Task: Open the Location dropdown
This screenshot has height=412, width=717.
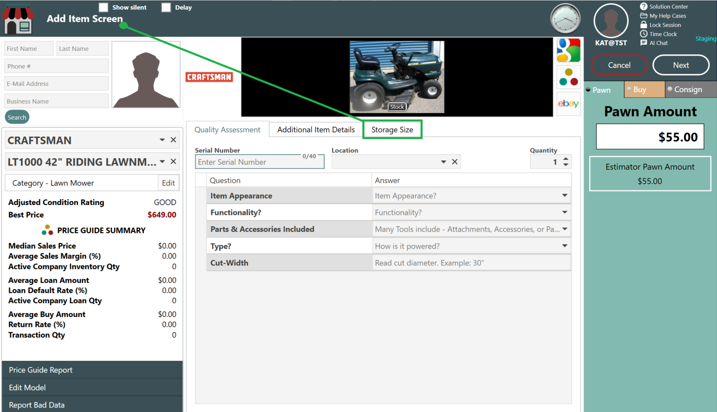Action: pos(443,162)
